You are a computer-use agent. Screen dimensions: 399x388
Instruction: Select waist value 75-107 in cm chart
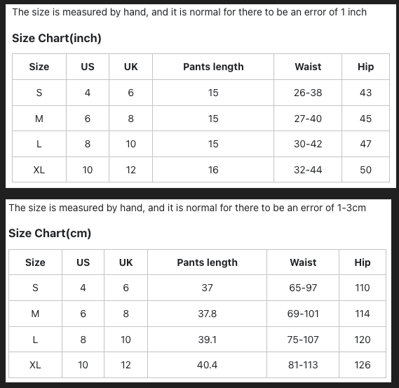(303, 340)
